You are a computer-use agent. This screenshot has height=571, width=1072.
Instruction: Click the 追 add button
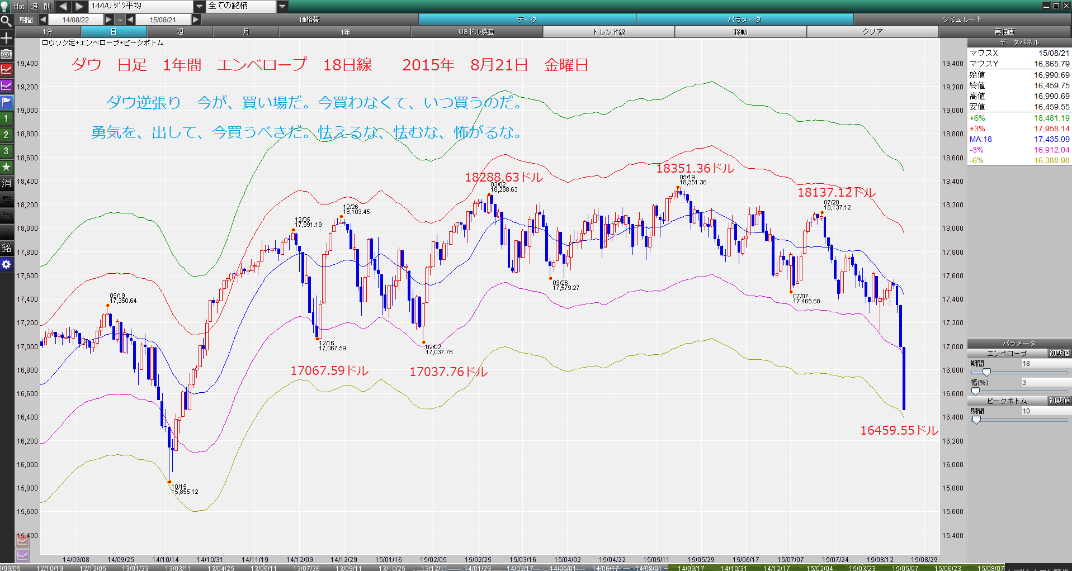click(34, 6)
